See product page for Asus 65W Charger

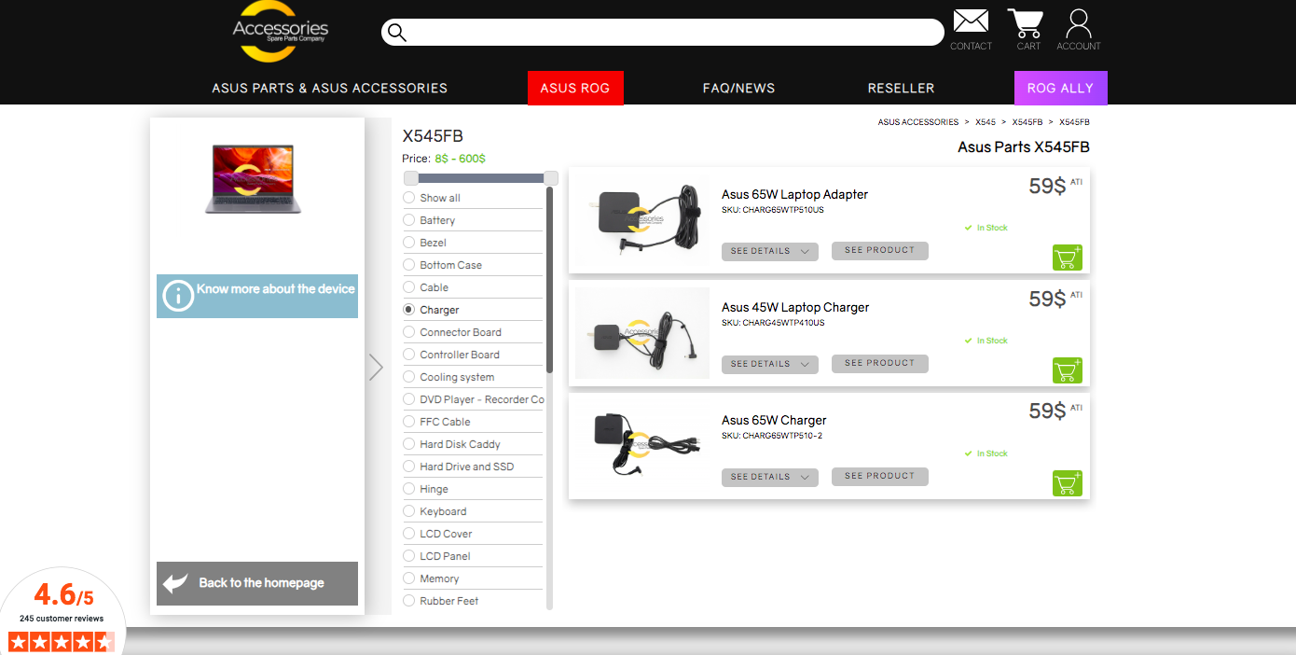[880, 476]
